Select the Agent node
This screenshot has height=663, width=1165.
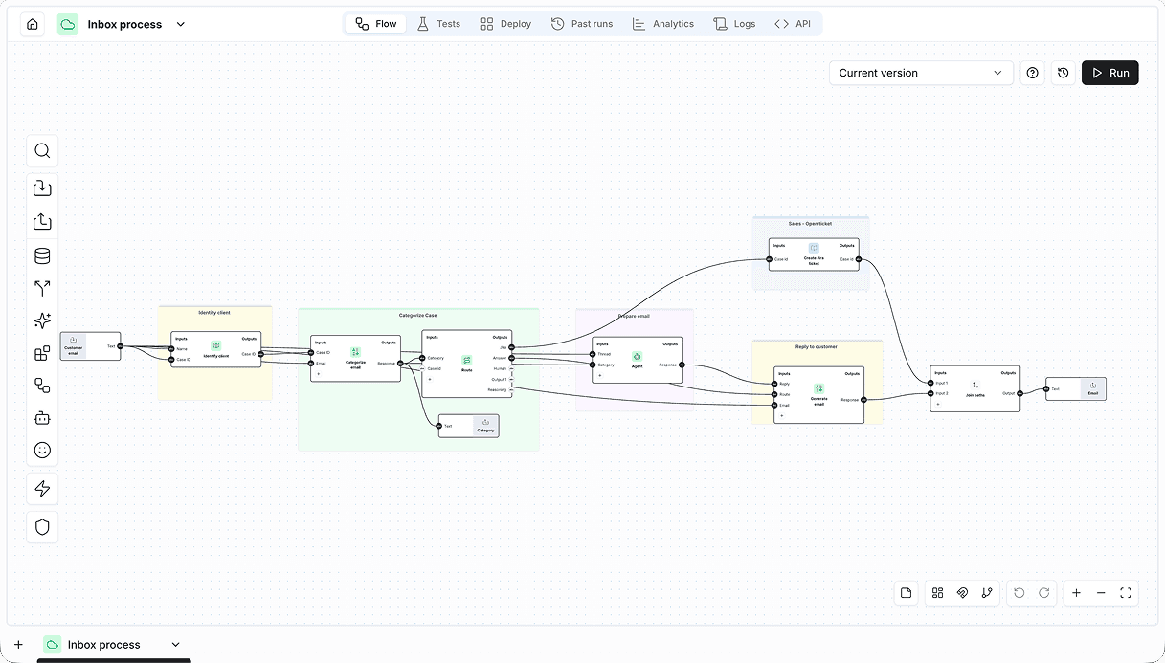pos(637,360)
